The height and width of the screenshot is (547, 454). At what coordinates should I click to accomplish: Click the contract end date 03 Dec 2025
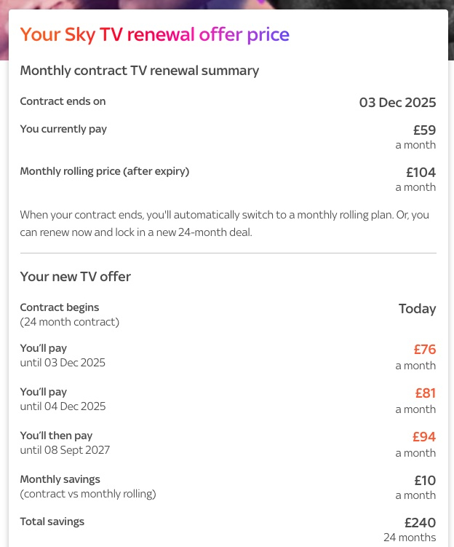pos(397,103)
